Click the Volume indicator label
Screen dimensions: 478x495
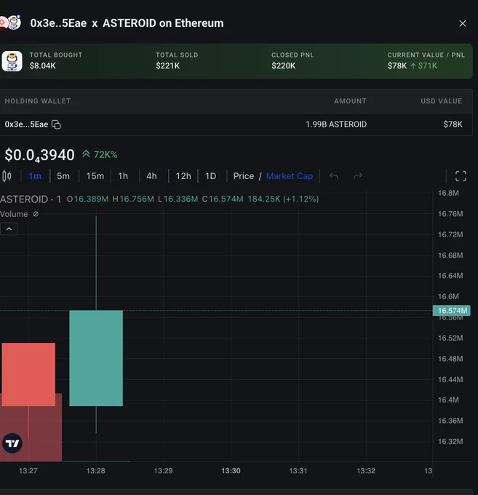point(14,214)
